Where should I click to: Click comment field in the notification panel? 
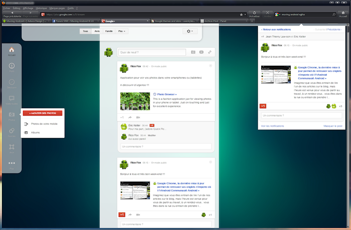click(x=302, y=115)
